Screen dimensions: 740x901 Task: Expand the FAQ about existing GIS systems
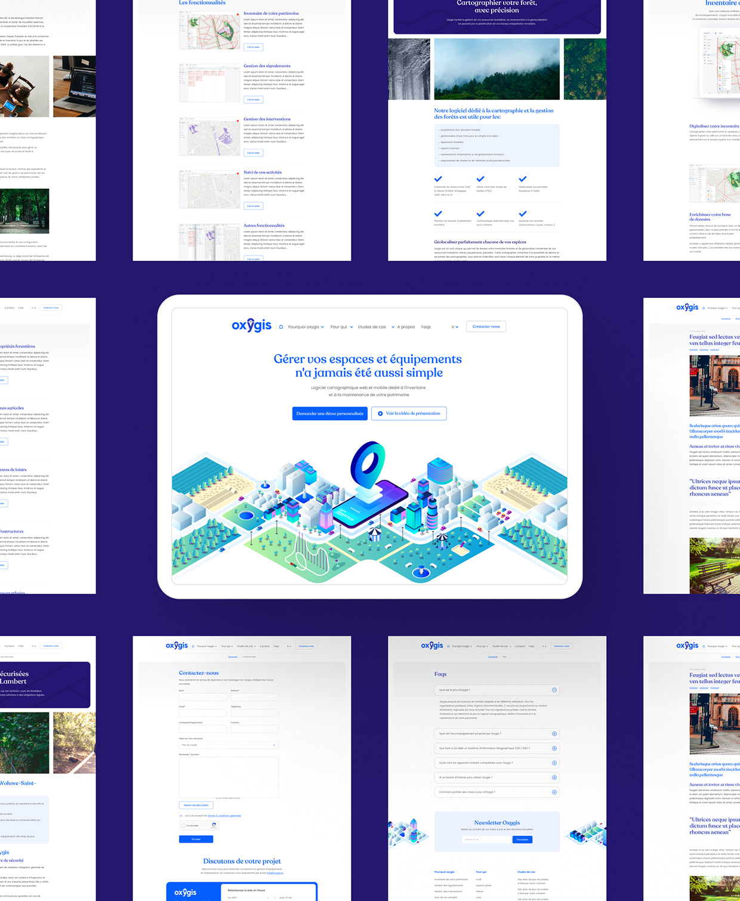554,748
